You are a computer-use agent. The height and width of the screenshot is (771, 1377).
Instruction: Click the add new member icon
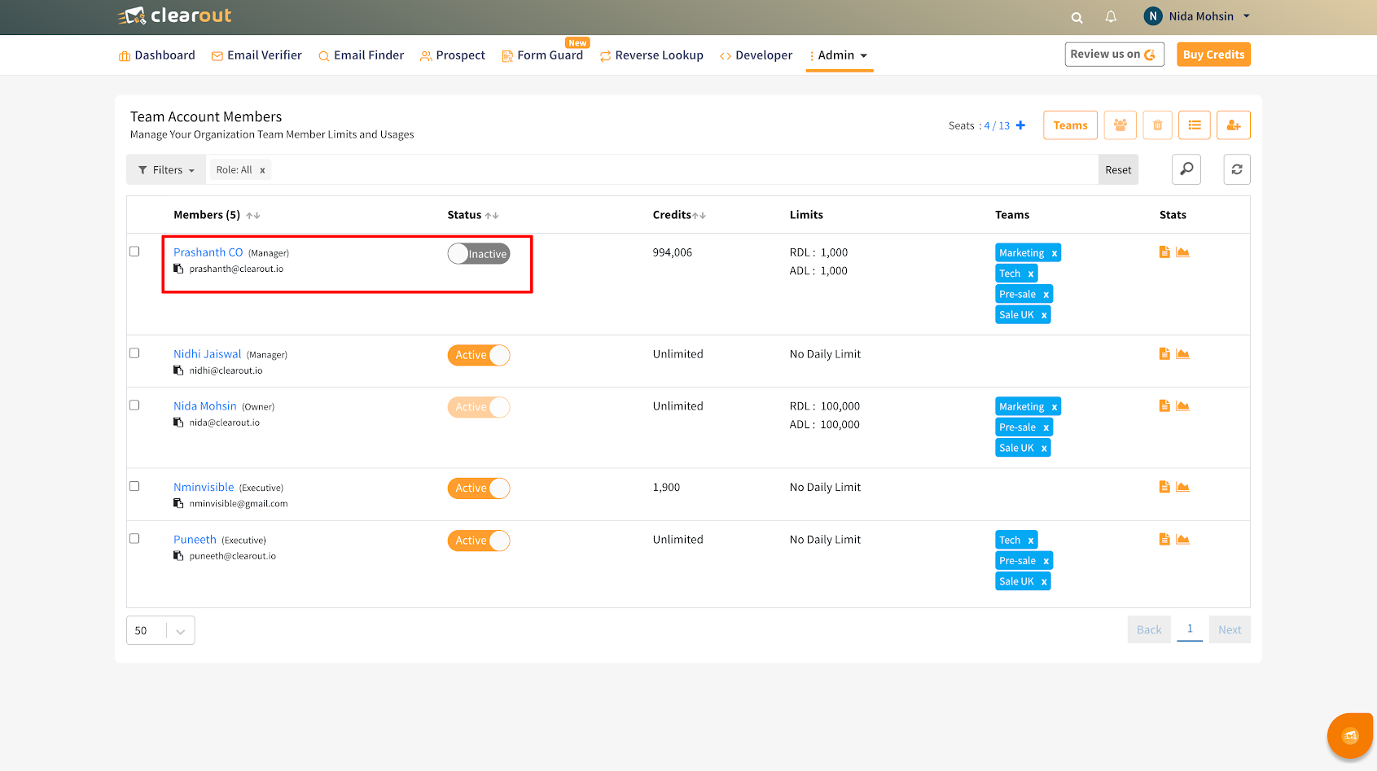(1233, 125)
